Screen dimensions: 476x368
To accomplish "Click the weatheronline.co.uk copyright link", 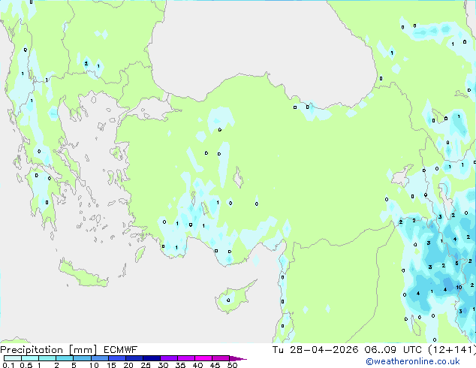I will pyautogui.click(x=423, y=361).
